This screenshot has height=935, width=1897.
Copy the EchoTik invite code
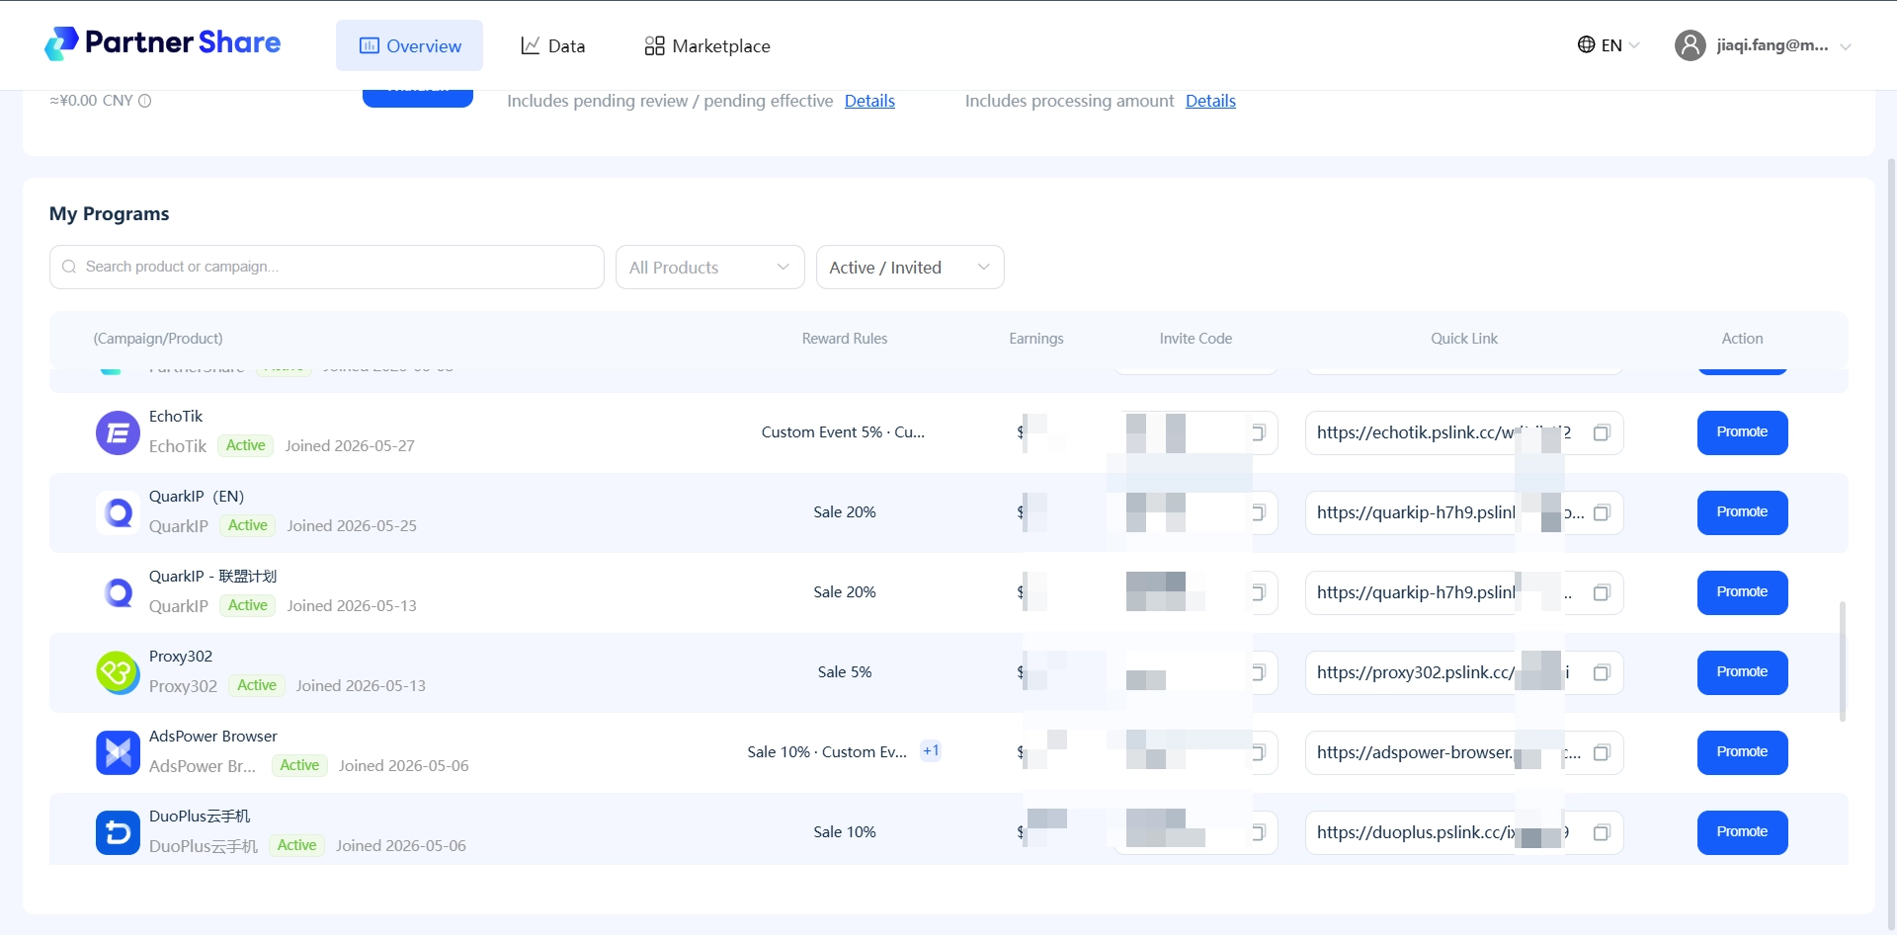point(1259,432)
